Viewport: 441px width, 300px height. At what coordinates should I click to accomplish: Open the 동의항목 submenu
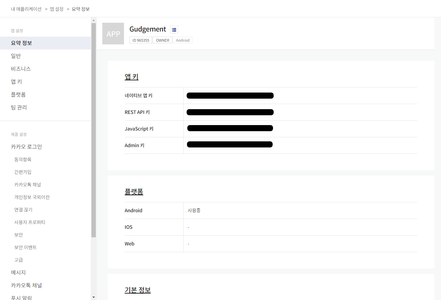[x=23, y=159]
